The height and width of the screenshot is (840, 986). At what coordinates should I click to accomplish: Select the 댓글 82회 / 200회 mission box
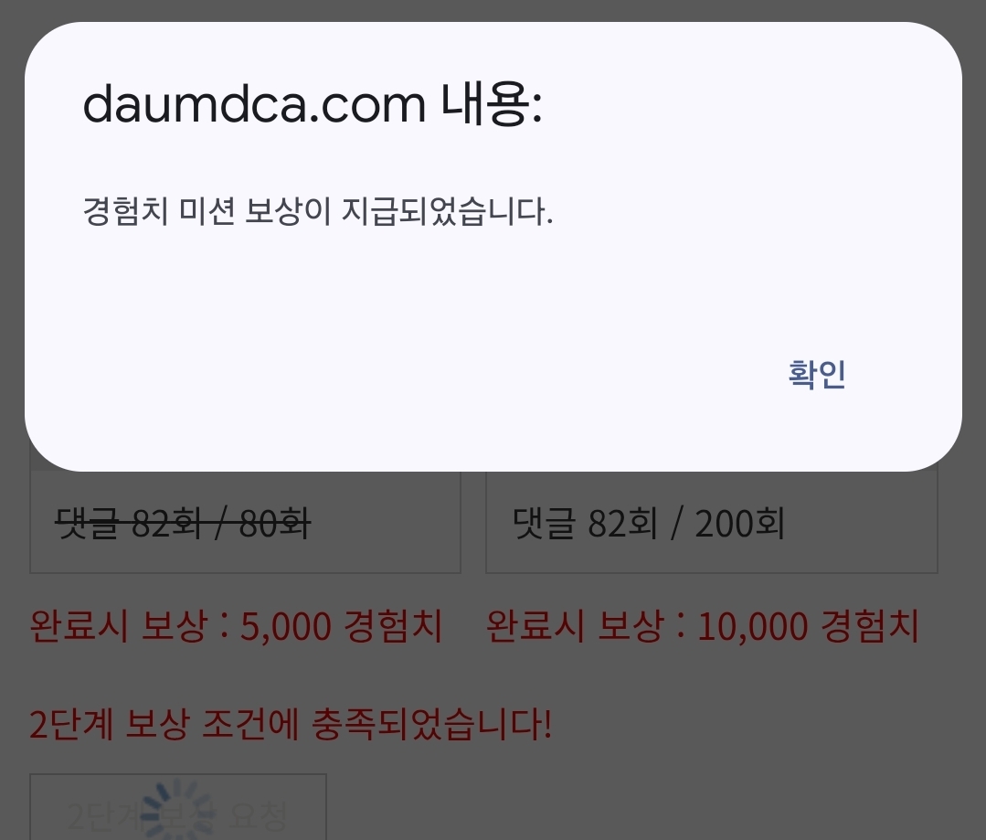coord(712,522)
